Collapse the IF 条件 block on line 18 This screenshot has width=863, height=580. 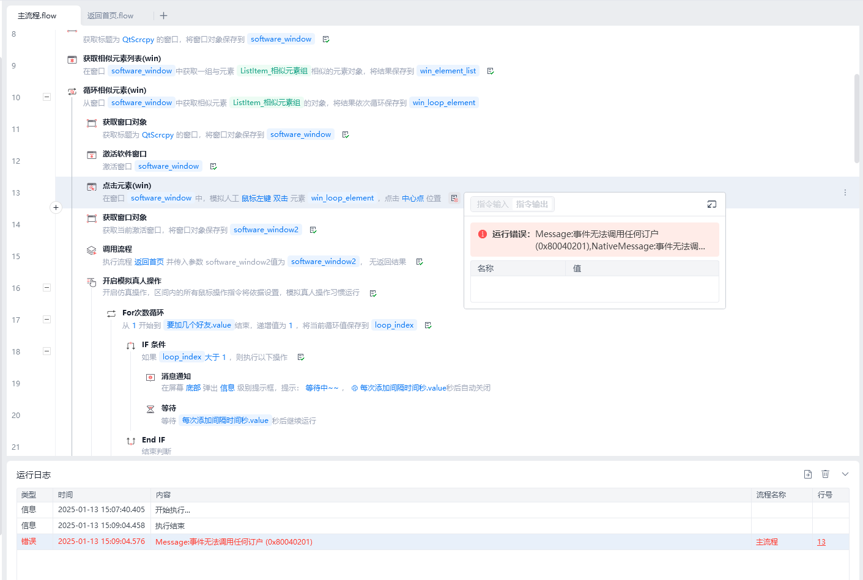pyautogui.click(x=46, y=351)
